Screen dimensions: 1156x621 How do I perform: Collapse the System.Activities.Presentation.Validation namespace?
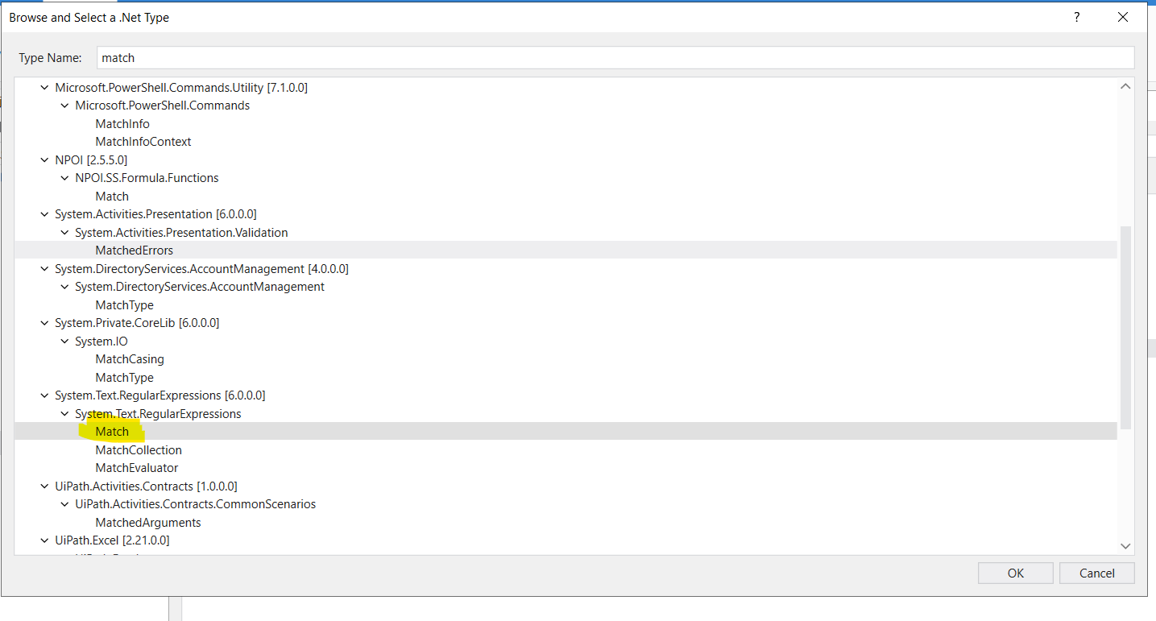[x=64, y=232]
